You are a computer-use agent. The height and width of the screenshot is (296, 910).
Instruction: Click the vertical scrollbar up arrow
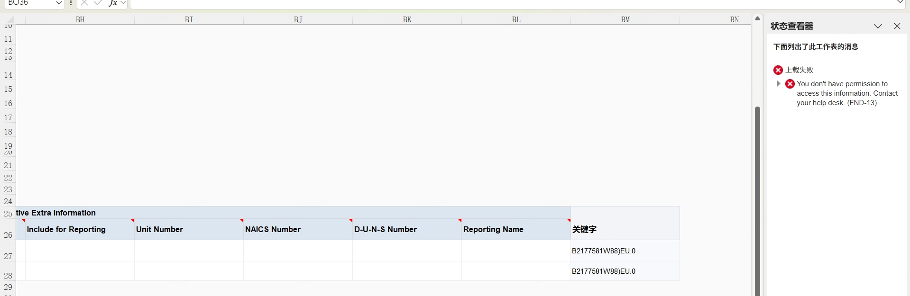[757, 18]
